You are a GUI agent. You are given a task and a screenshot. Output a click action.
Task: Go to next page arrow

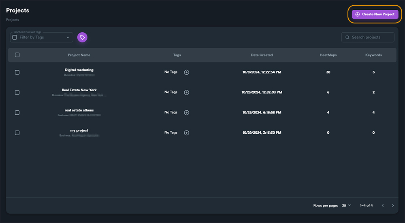coord(392,206)
